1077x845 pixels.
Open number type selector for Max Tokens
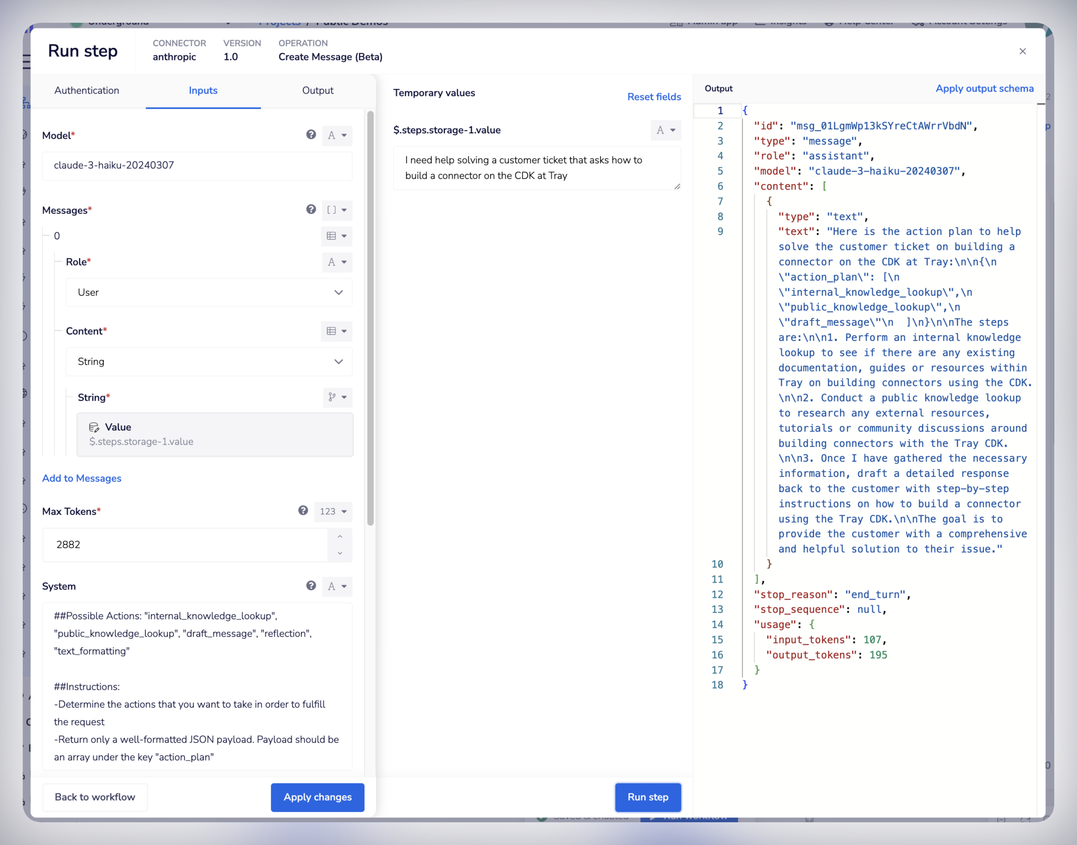click(333, 511)
